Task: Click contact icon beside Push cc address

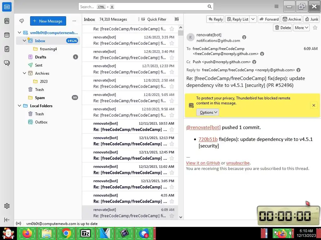Action: click(x=254, y=62)
